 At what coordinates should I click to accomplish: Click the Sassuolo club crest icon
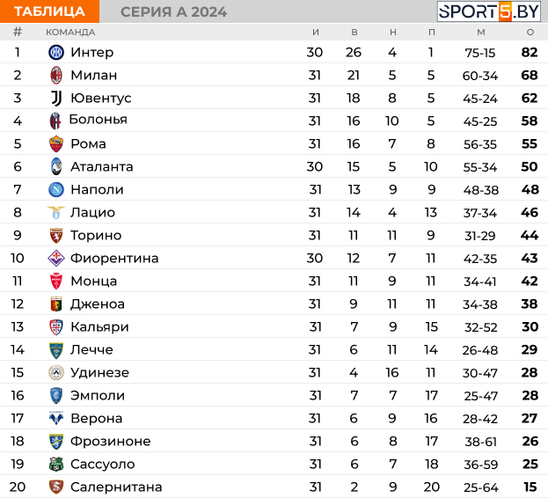pos(56,464)
